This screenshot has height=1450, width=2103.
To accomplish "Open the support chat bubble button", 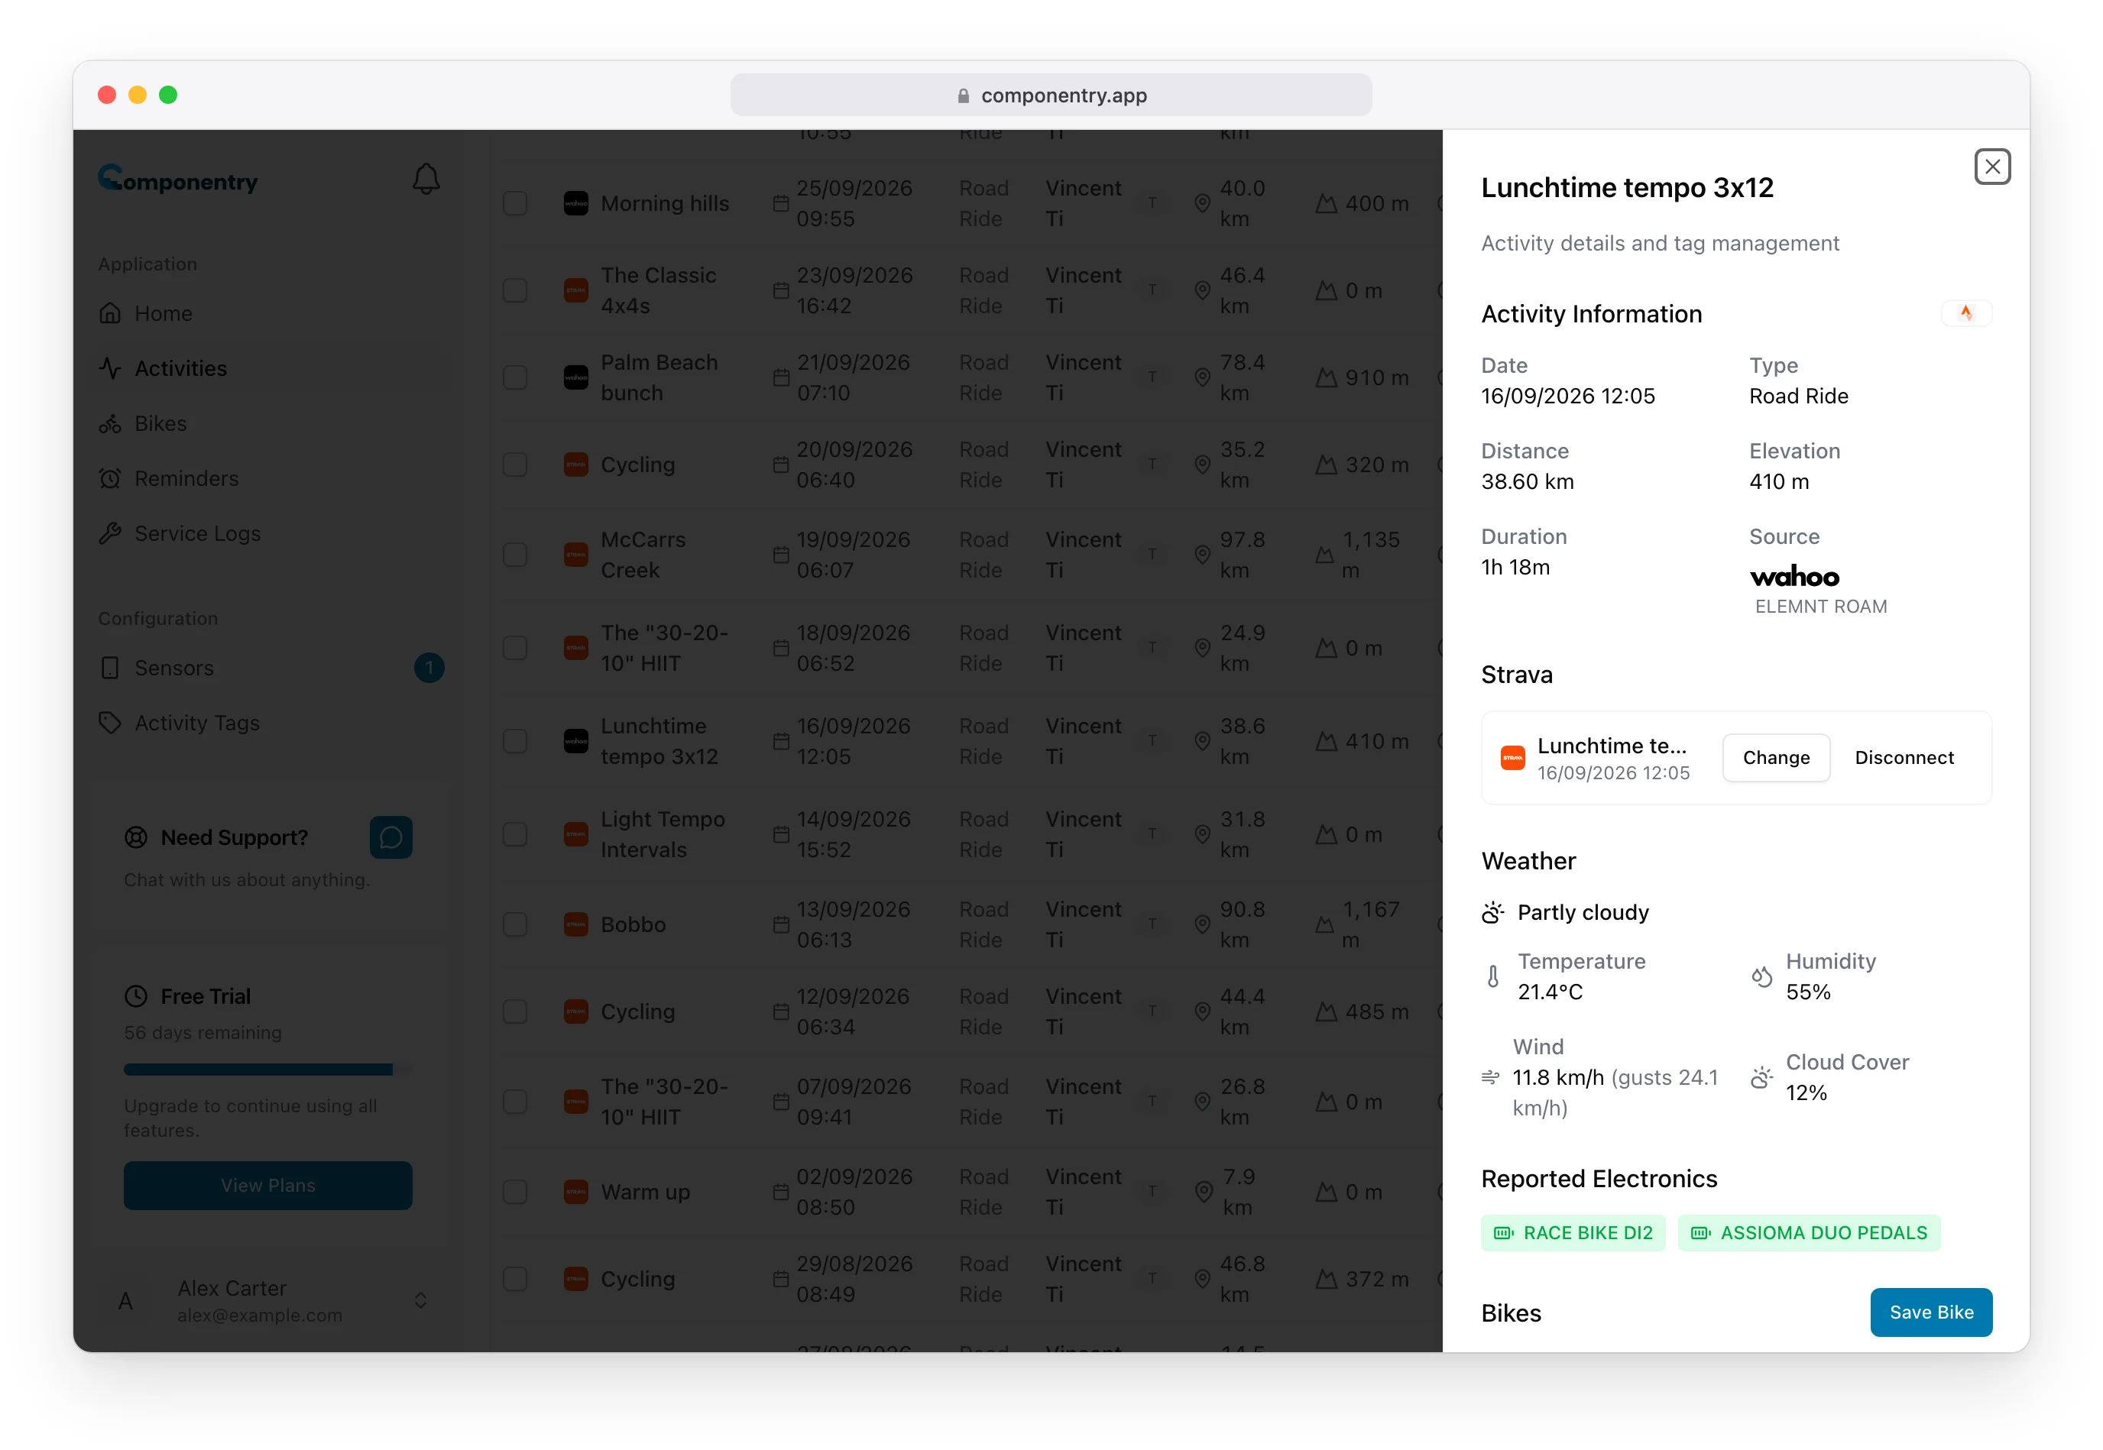I will tap(390, 837).
